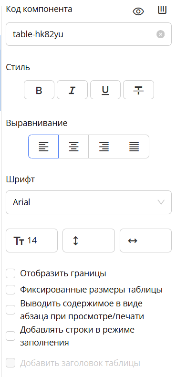This screenshot has height=377, width=176.
Task: Click the Шрифт section label
Action: (x=20, y=179)
